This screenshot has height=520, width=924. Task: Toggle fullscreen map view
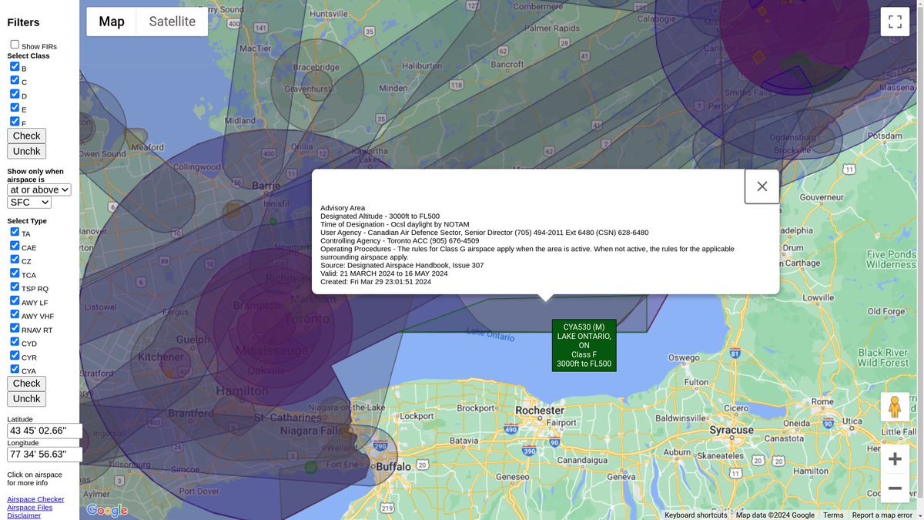(x=895, y=22)
